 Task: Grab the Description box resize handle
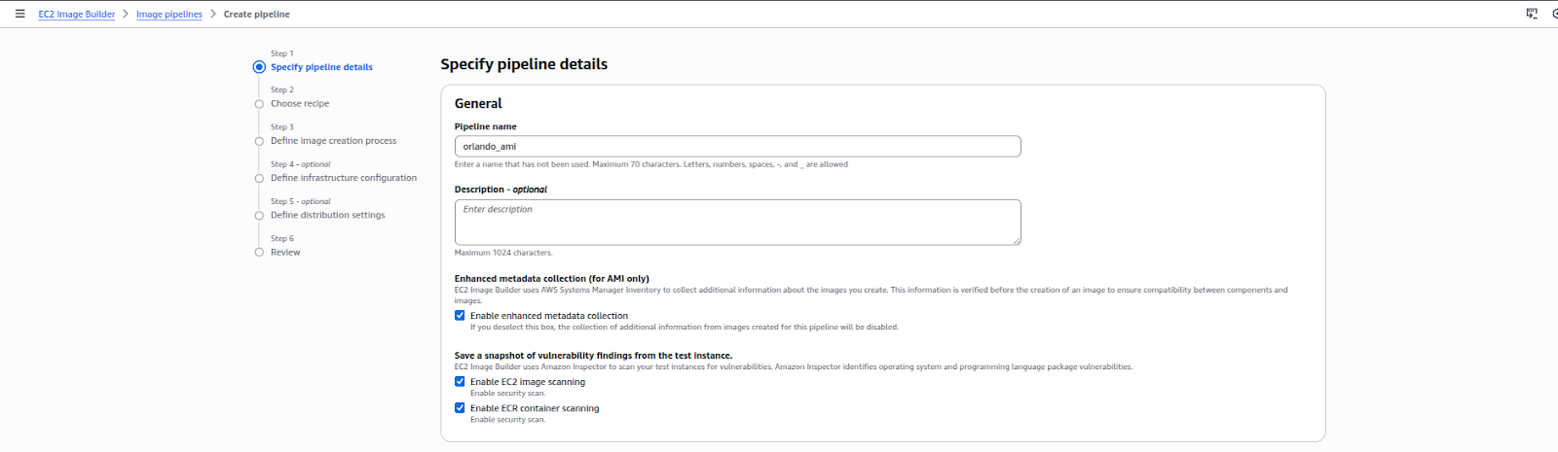coord(1017,241)
